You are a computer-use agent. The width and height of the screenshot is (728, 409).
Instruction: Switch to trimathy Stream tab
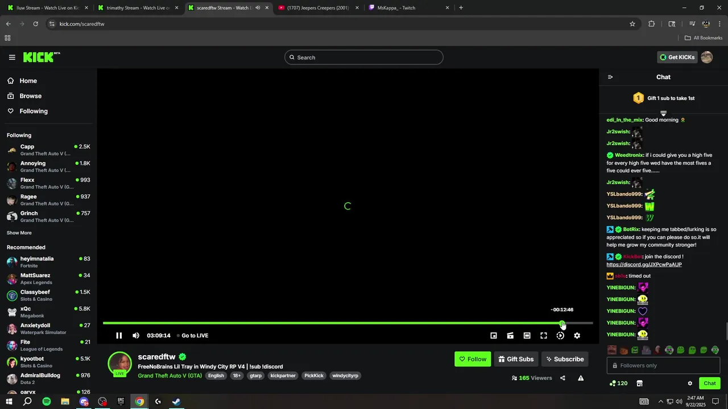pos(137,8)
